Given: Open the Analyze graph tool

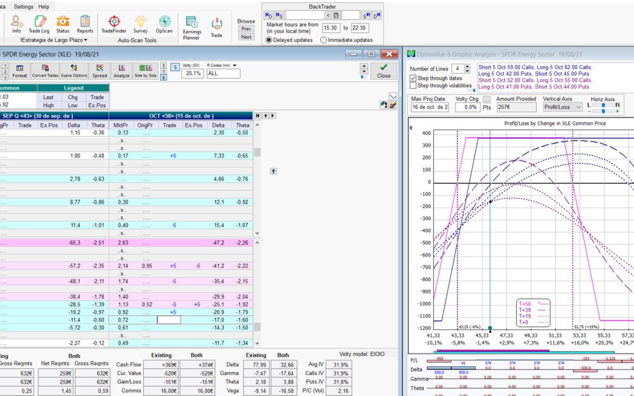Looking at the screenshot, I should click(x=122, y=71).
